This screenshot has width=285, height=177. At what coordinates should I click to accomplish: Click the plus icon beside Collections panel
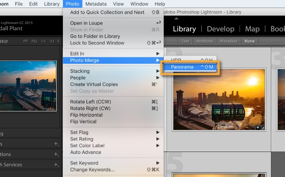[x=57, y=155]
